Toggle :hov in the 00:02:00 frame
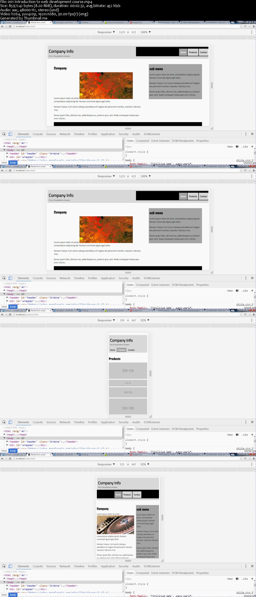 point(230,579)
